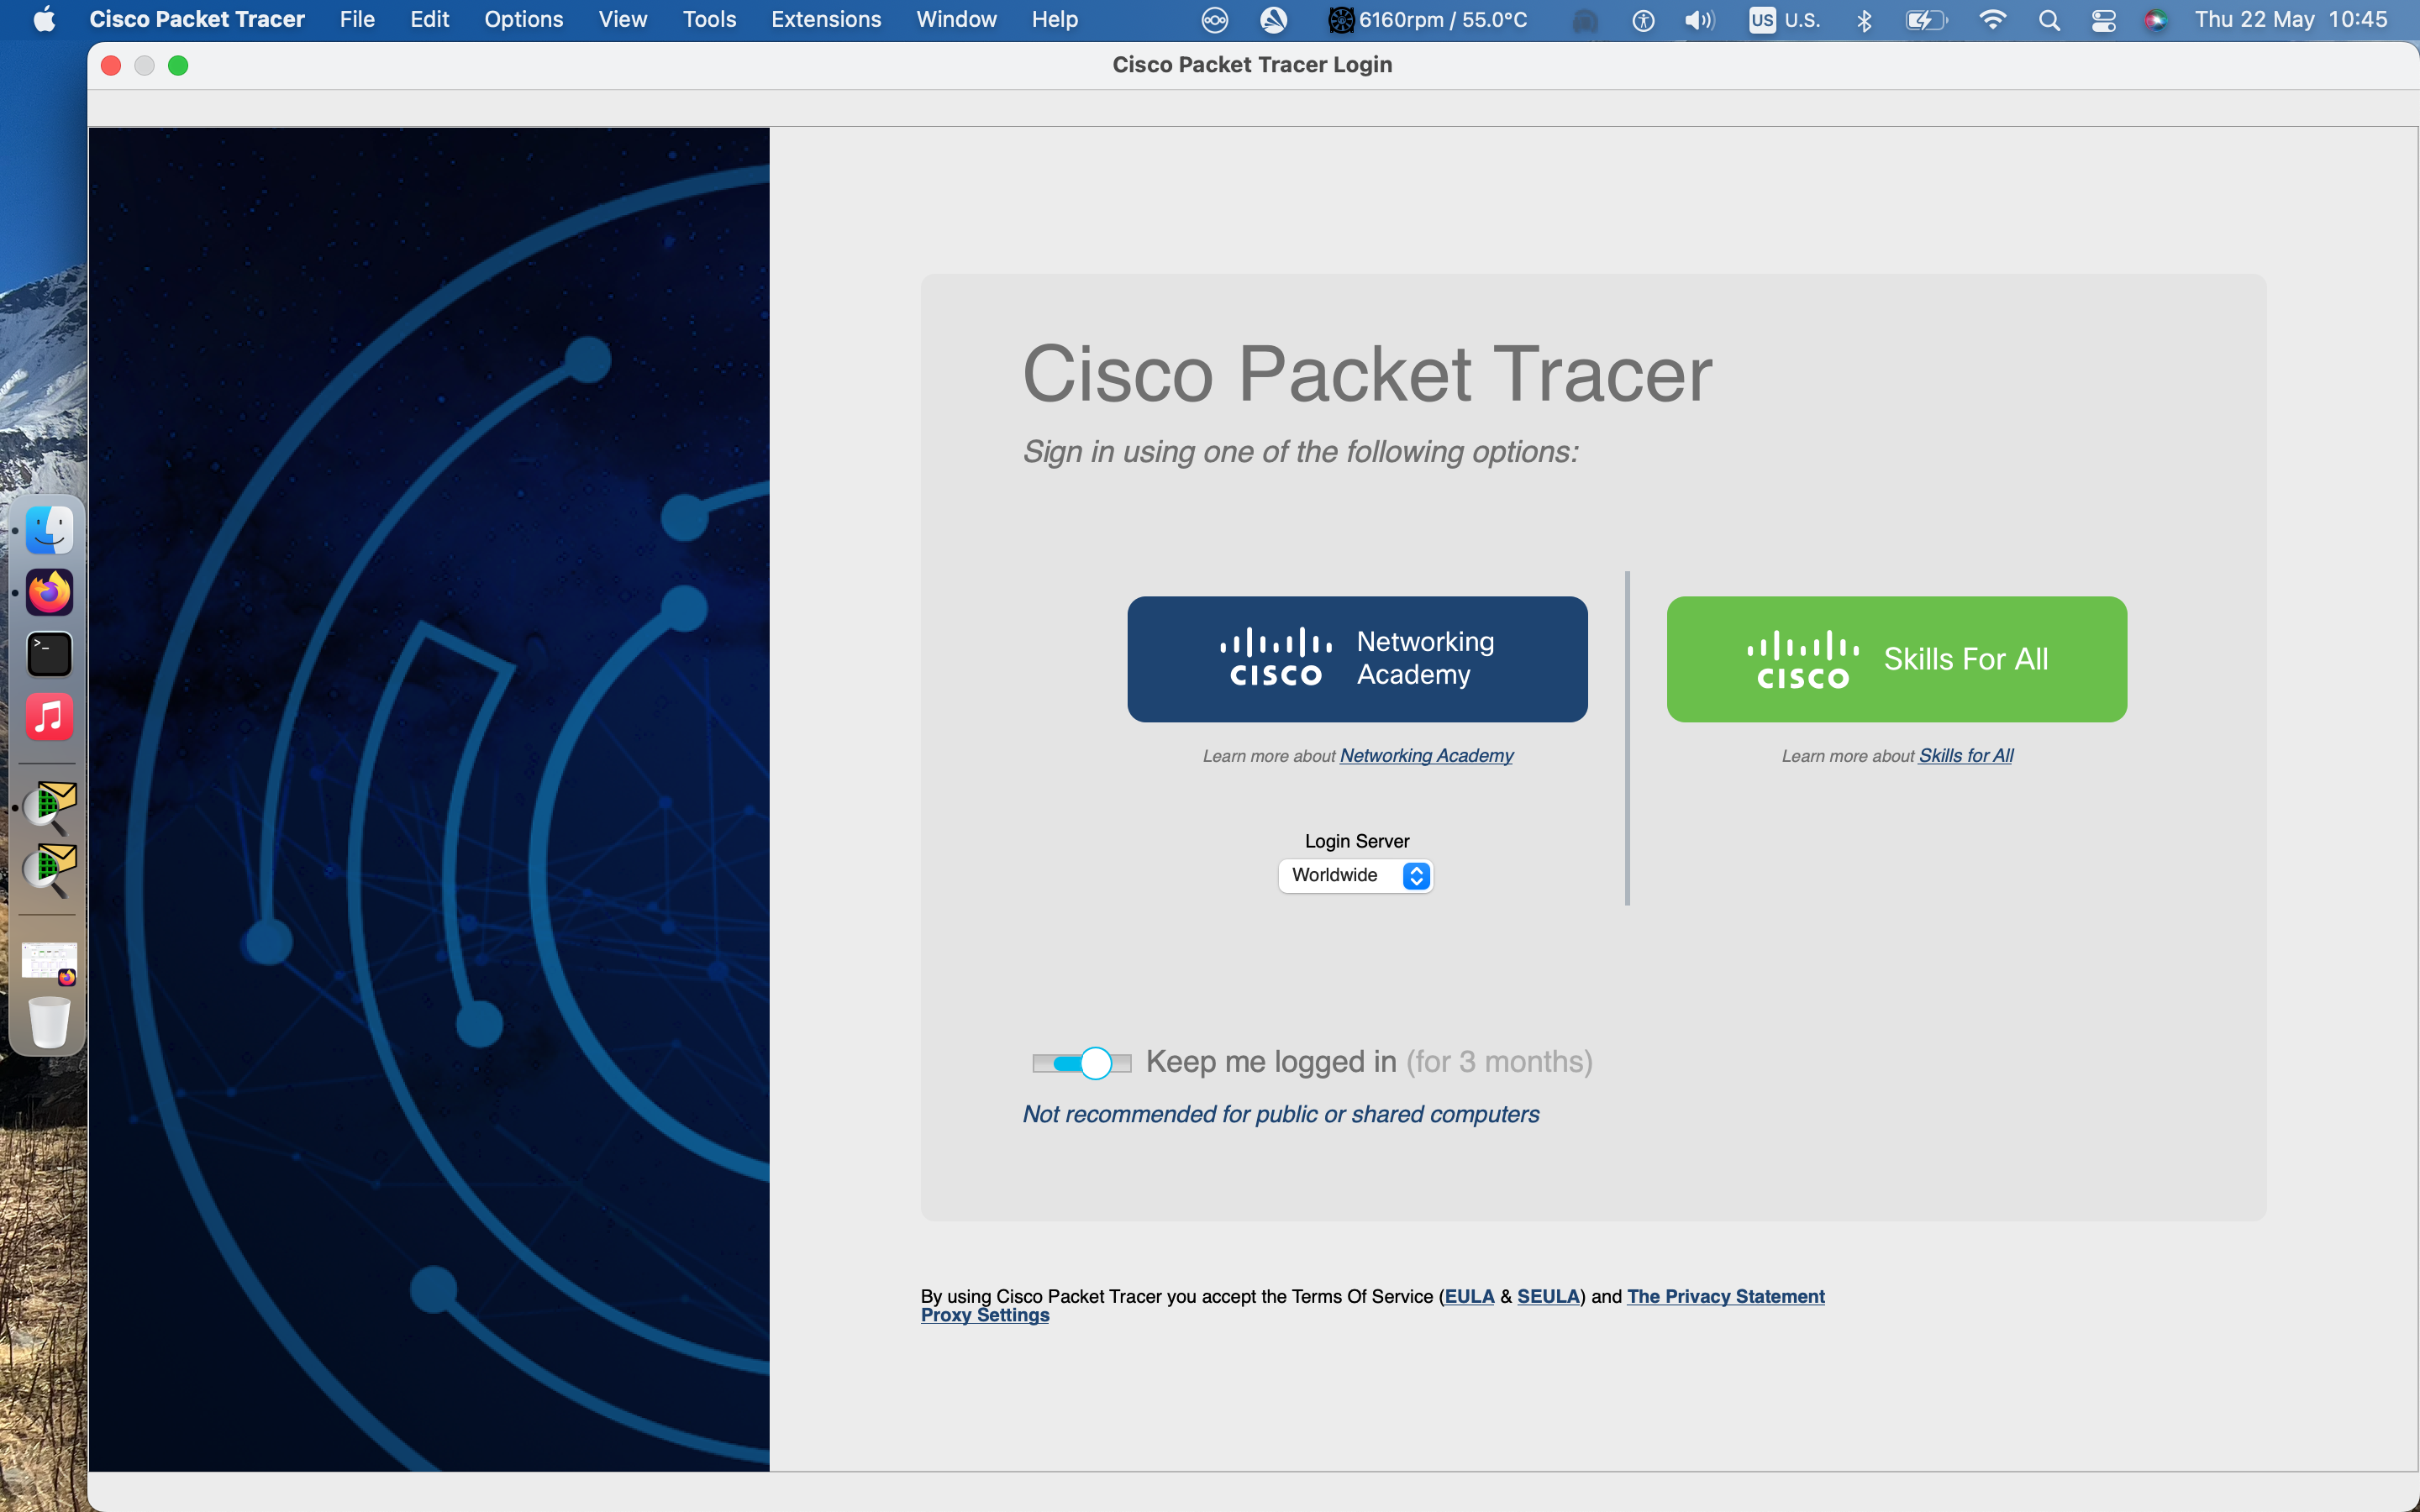Screen dimensions: 2420x1512
Task: Click the volume icon in menu bar
Action: 1699,20
